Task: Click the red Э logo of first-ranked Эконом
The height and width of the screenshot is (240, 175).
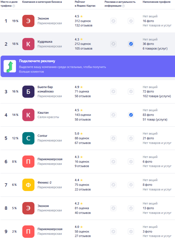Action: [x=28, y=21]
